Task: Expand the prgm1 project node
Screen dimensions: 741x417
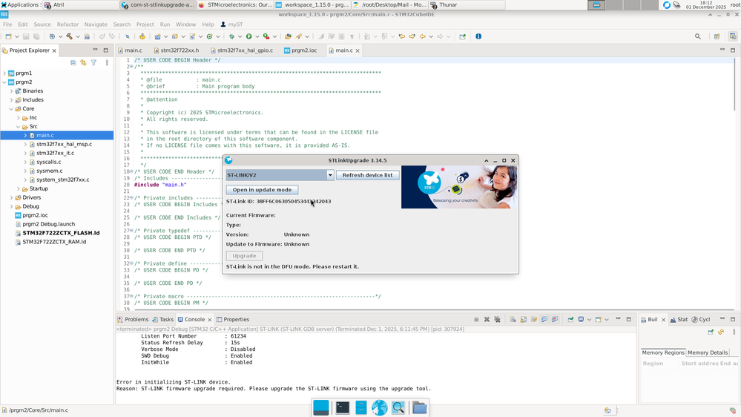Action: pos(4,73)
